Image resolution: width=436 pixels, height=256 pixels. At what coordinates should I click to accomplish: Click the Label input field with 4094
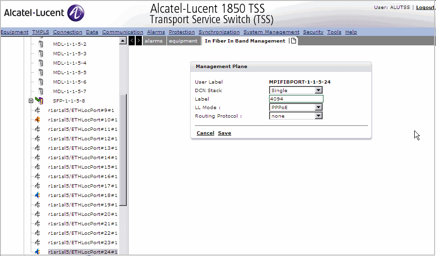point(296,99)
